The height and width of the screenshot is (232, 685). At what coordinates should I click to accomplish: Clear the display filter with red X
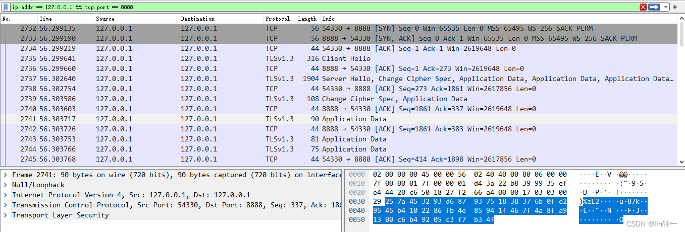[643, 7]
